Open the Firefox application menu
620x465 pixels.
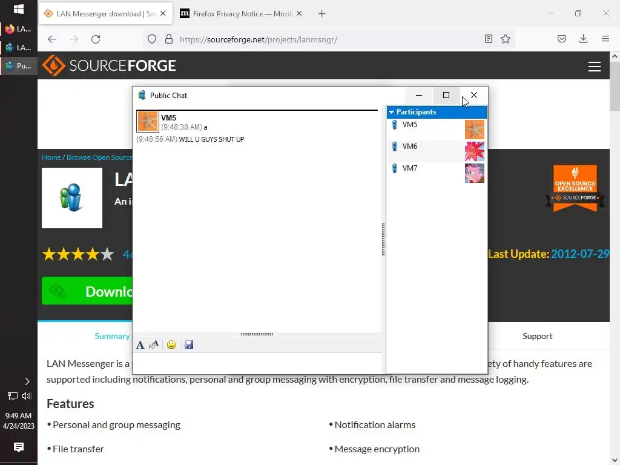(605, 39)
